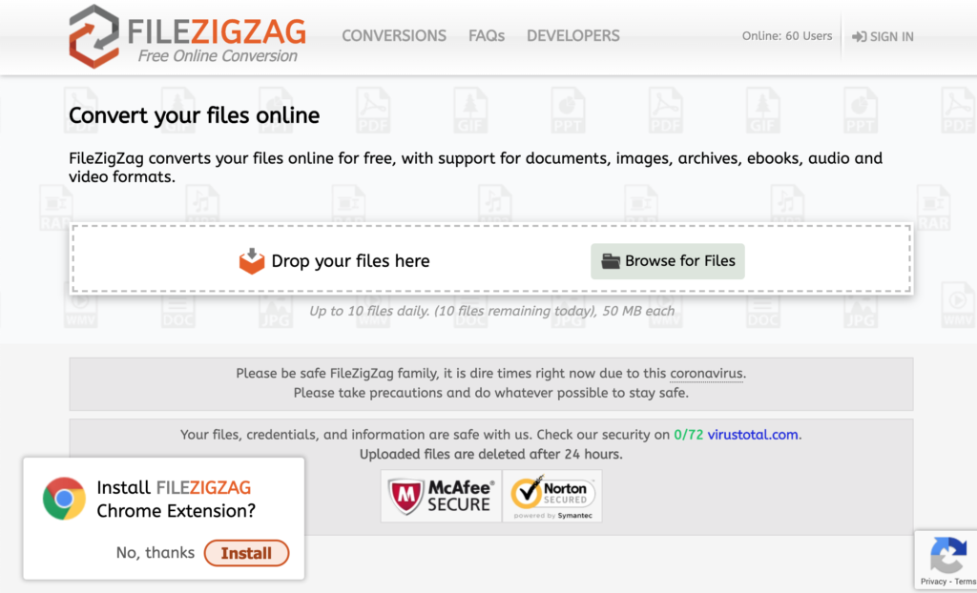Go to the Developers section
The image size is (977, 593).
pos(573,36)
